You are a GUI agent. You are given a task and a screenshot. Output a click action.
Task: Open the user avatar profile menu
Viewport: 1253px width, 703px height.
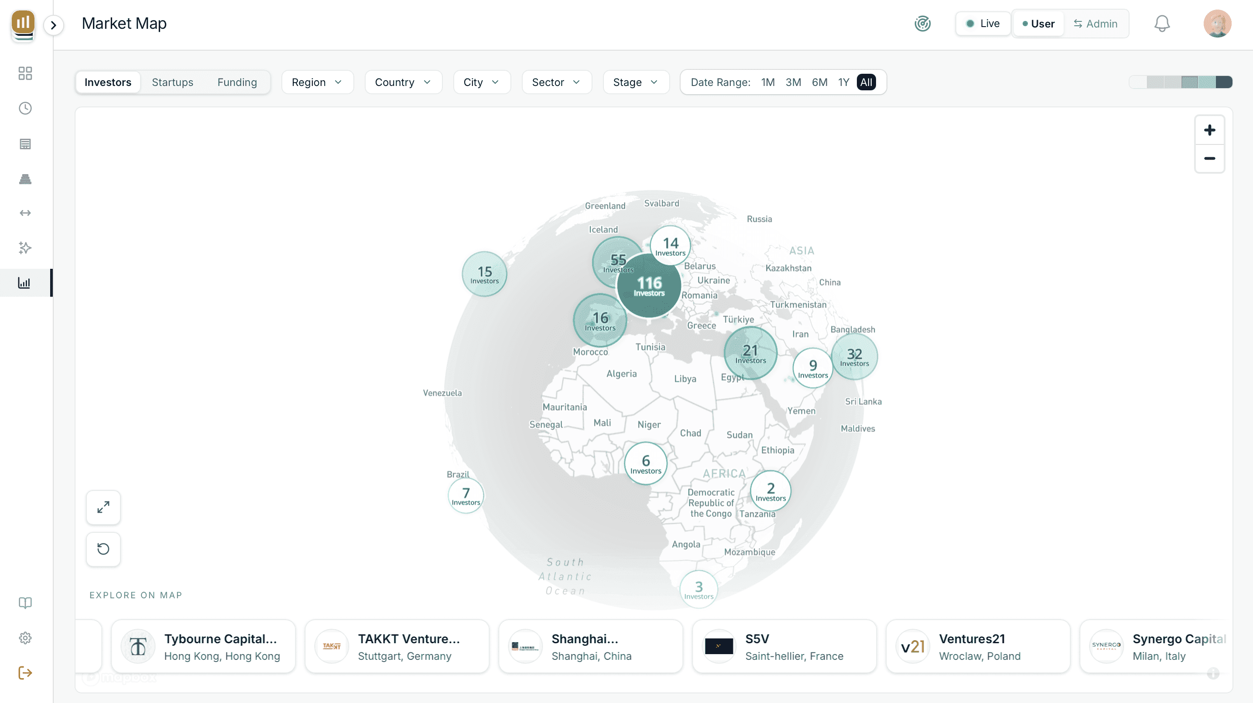coord(1217,24)
